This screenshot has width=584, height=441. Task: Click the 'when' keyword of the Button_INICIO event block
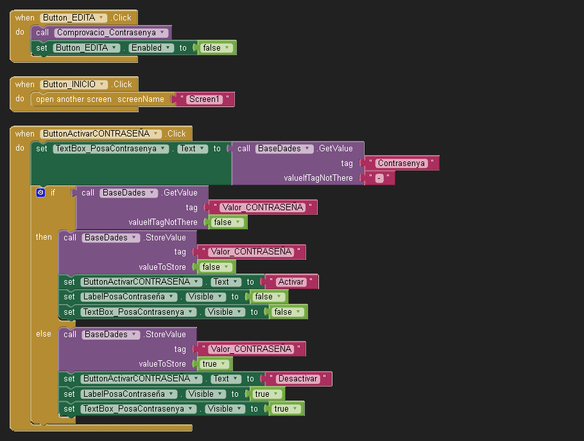(25, 85)
